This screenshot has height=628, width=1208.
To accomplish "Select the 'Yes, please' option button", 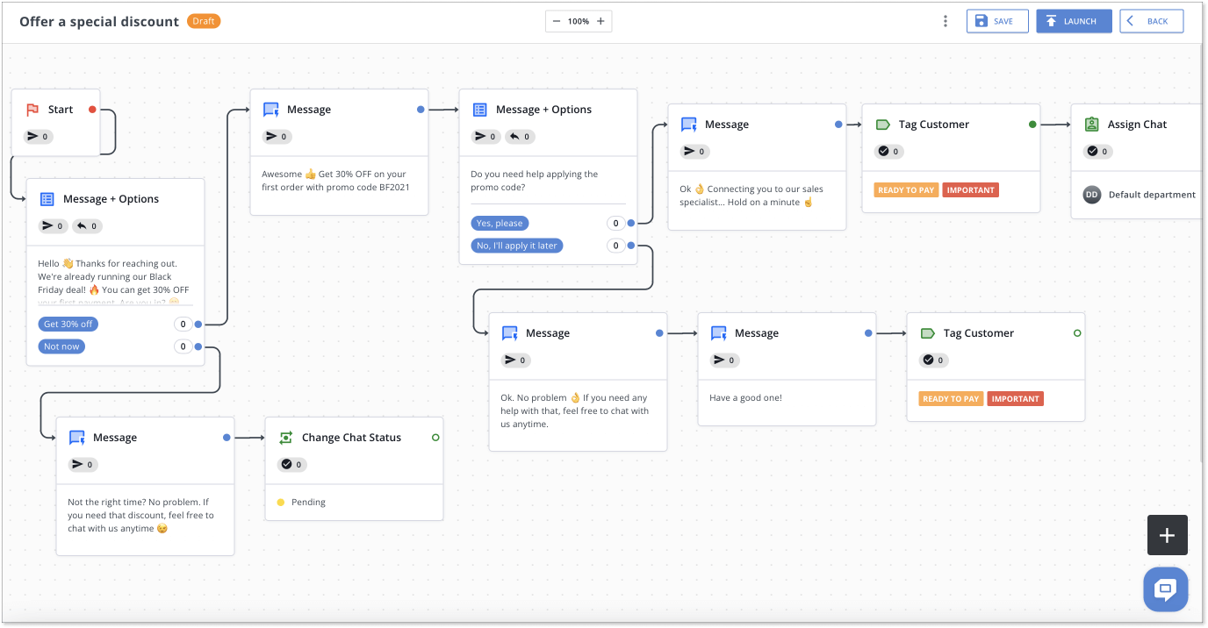I will 500,224.
